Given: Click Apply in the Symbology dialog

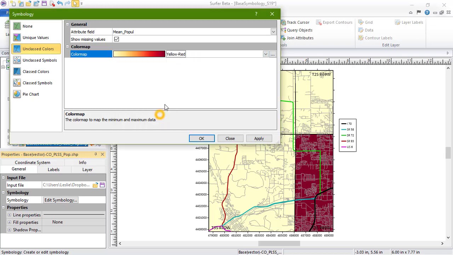Looking at the screenshot, I should (259, 138).
